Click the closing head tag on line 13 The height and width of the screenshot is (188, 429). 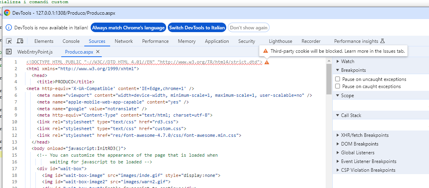click(41, 142)
